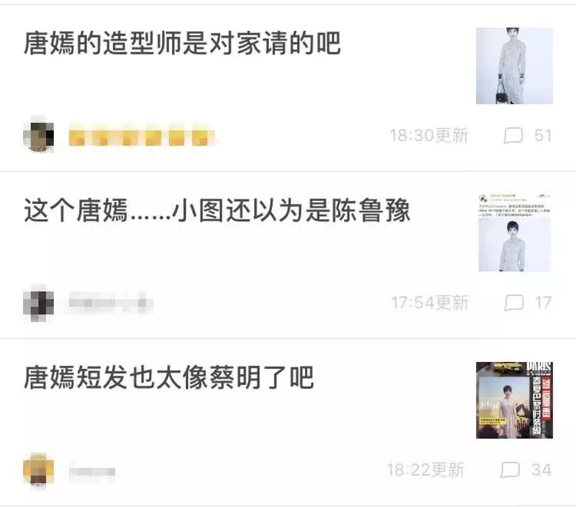Viewport: 576px width, 507px height.
Task: Click comment count number 34
Action: pyautogui.click(x=541, y=470)
